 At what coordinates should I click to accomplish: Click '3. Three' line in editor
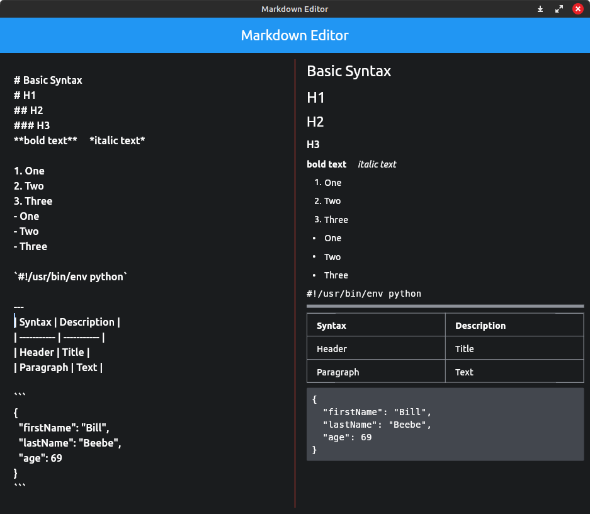[x=33, y=201]
